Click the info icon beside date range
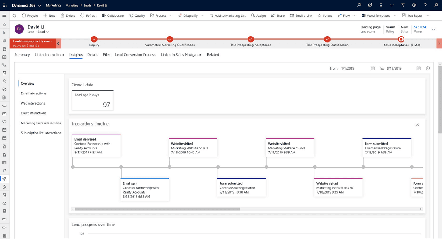The height and width of the screenshot is (239, 442). point(427,68)
